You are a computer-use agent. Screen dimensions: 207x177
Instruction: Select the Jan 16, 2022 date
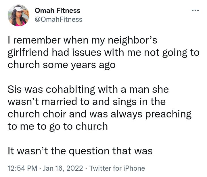pyautogui.click(x=63, y=168)
